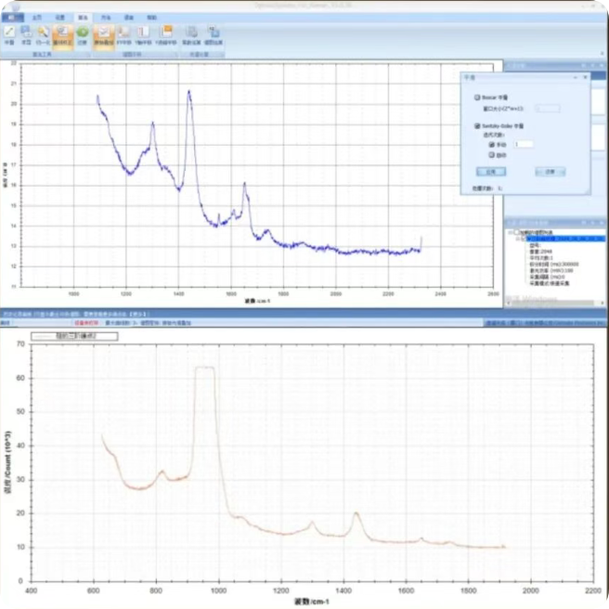Viewport: 609px width, 609px height.
Task: Choose the magnifier normalize tool in the ribbon
Action: point(43,35)
